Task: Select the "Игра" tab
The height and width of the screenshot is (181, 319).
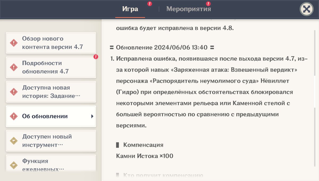Action: tap(130, 9)
